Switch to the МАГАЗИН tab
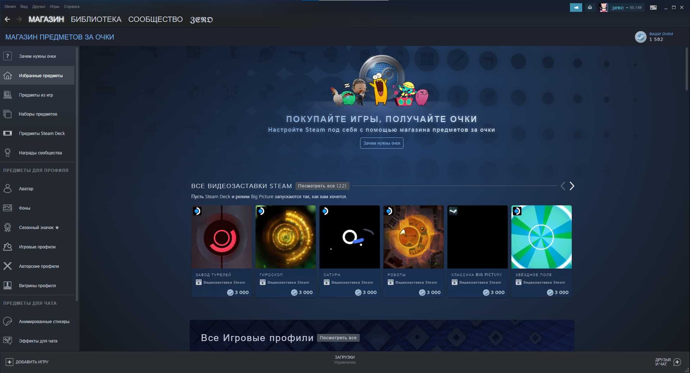The height and width of the screenshot is (373, 690). [46, 19]
